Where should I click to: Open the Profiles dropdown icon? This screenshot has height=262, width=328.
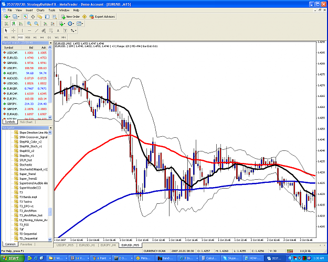click(16, 16)
